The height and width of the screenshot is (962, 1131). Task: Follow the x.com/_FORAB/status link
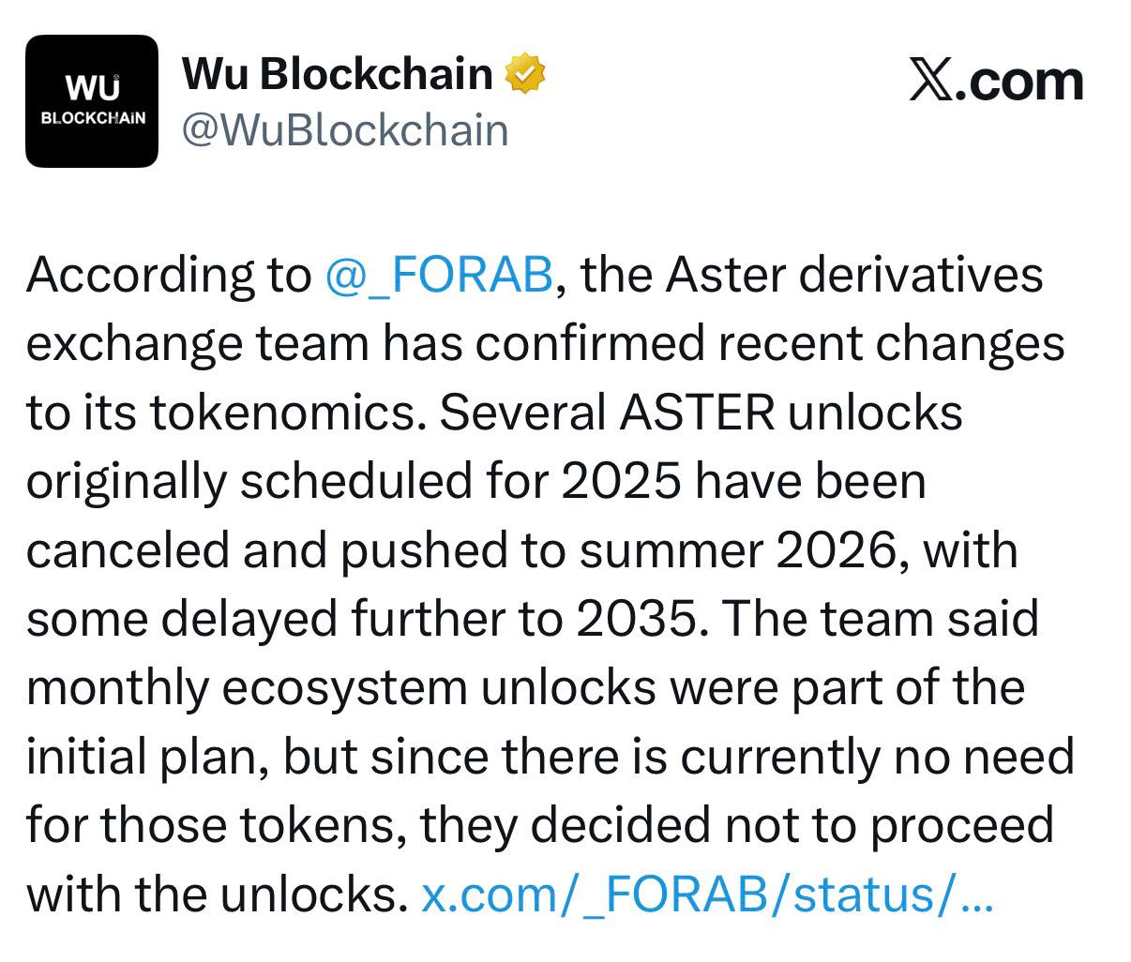coord(689,894)
